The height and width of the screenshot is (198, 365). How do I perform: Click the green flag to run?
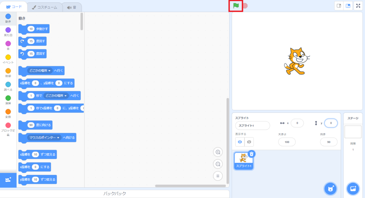coord(236,6)
